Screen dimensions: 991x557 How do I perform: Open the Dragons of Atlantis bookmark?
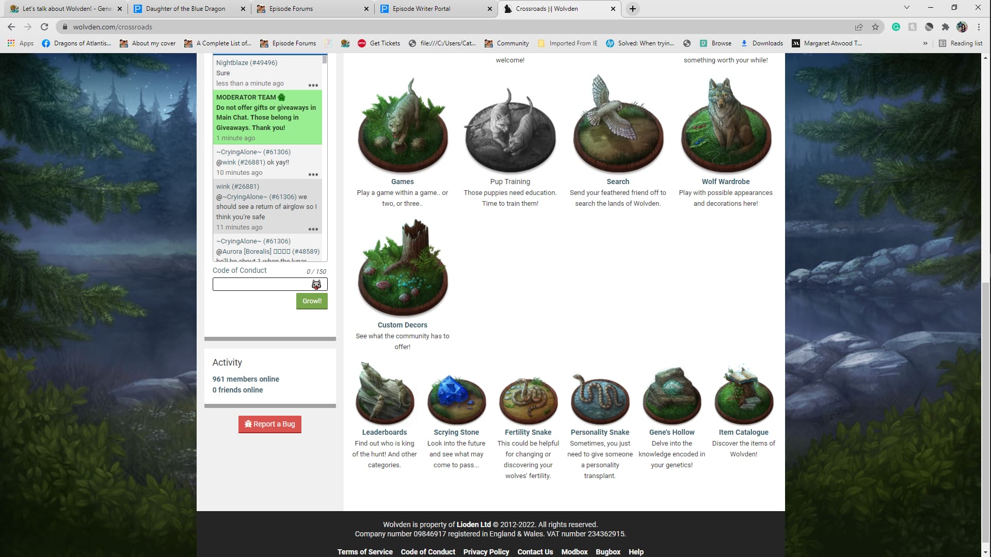[x=76, y=43]
